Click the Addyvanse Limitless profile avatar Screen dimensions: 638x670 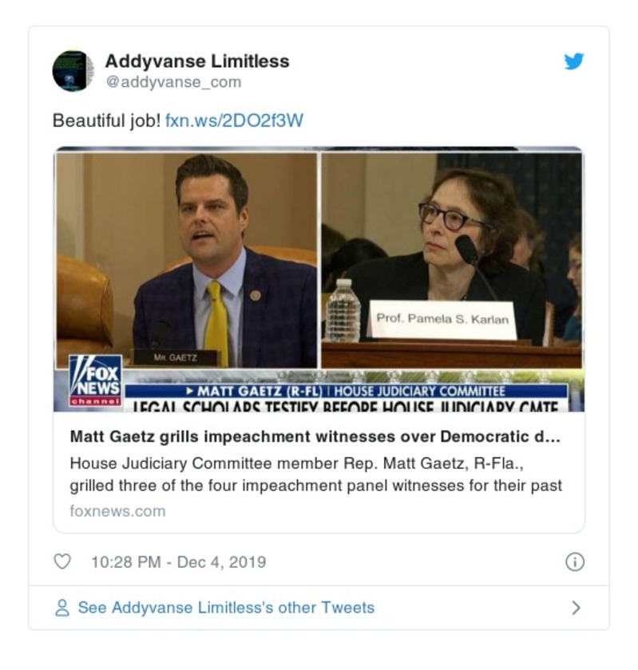point(73,71)
